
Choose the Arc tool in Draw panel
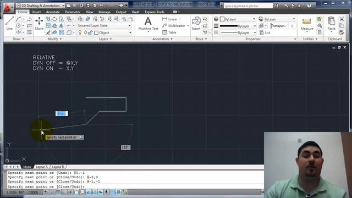(18, 19)
